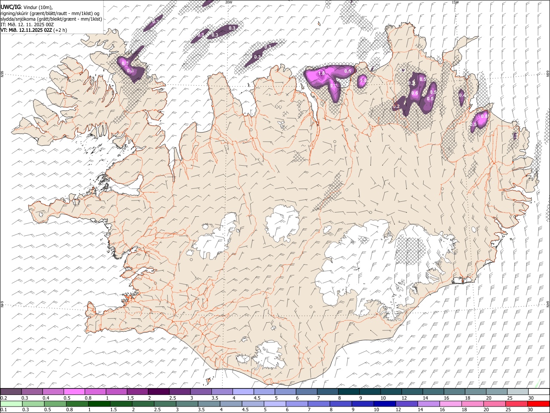The width and height of the screenshot is (550, 413).
Task: Click the periwinkle rain swatch between 6 and 7
Action: 297,404
